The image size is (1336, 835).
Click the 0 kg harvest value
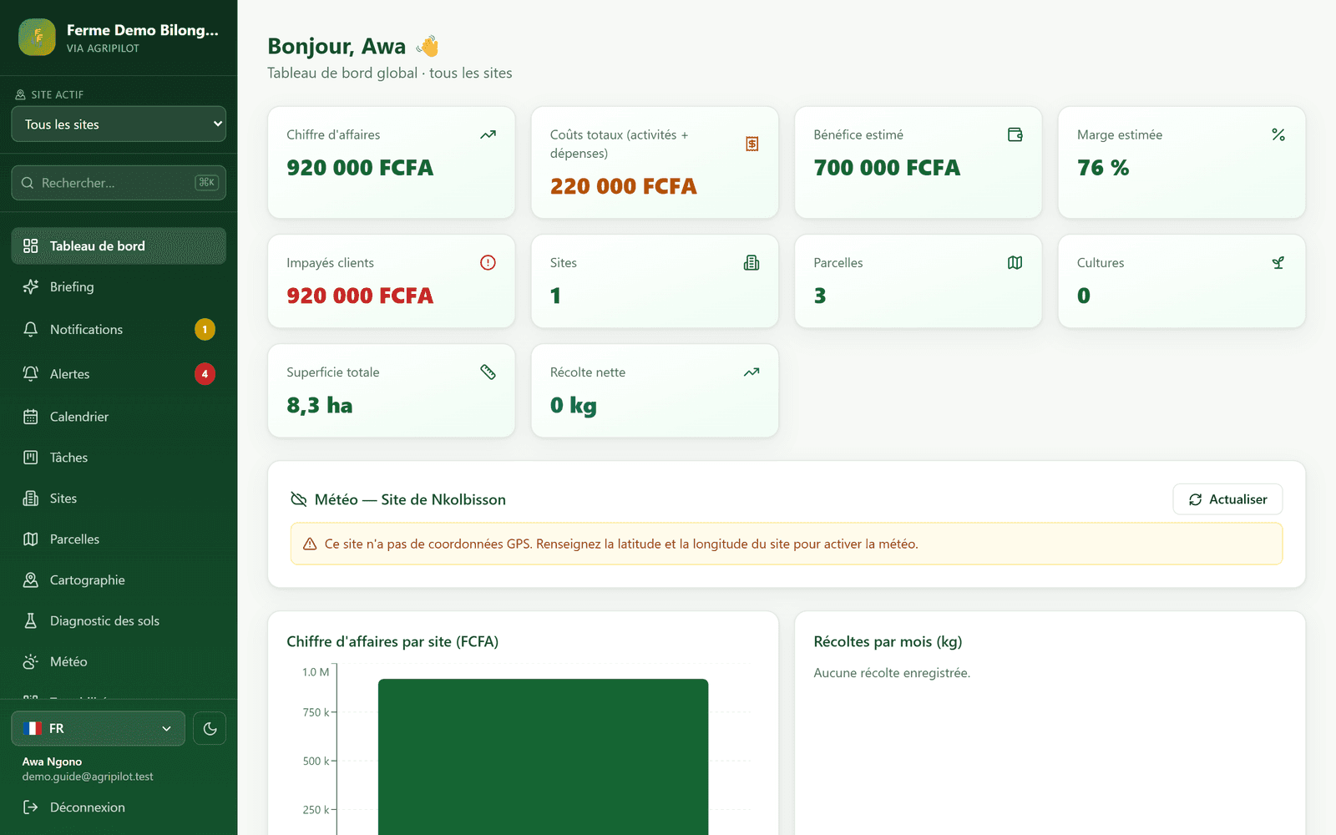click(x=574, y=406)
